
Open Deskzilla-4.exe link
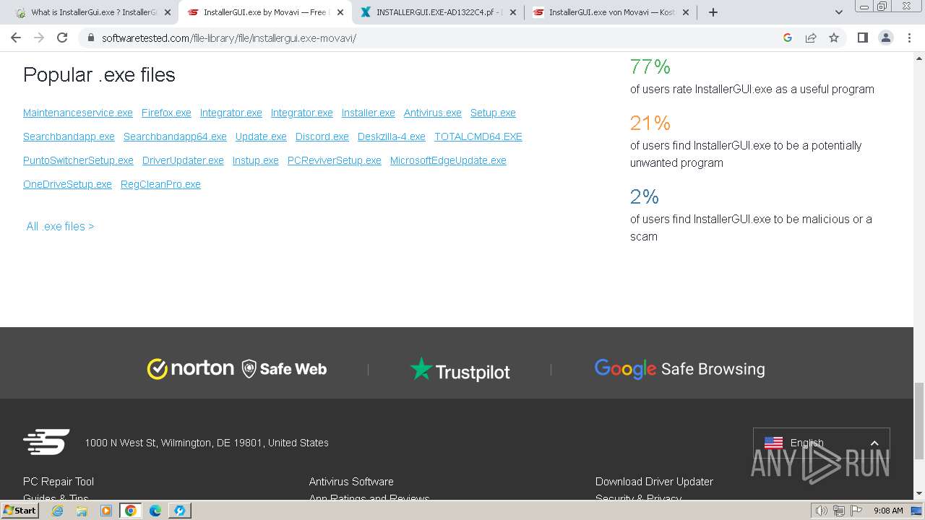coord(392,136)
